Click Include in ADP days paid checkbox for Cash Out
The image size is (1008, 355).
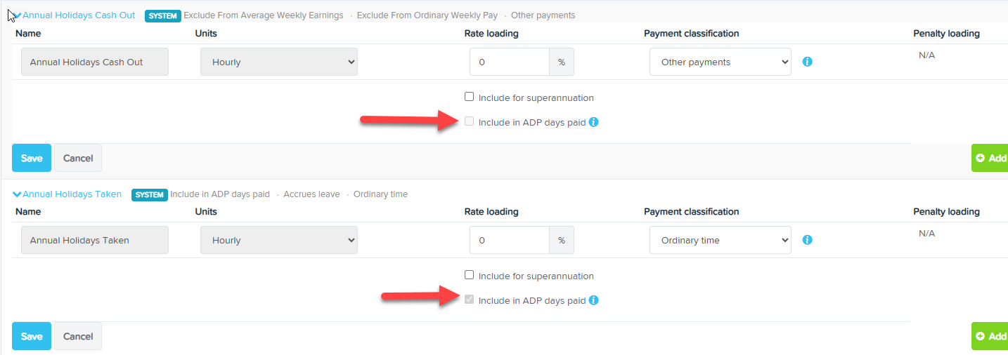click(x=470, y=121)
